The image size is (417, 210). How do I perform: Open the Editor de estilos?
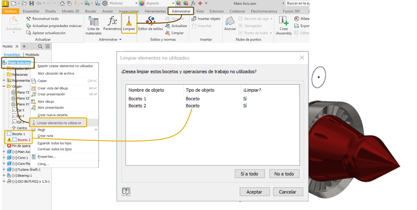click(151, 24)
